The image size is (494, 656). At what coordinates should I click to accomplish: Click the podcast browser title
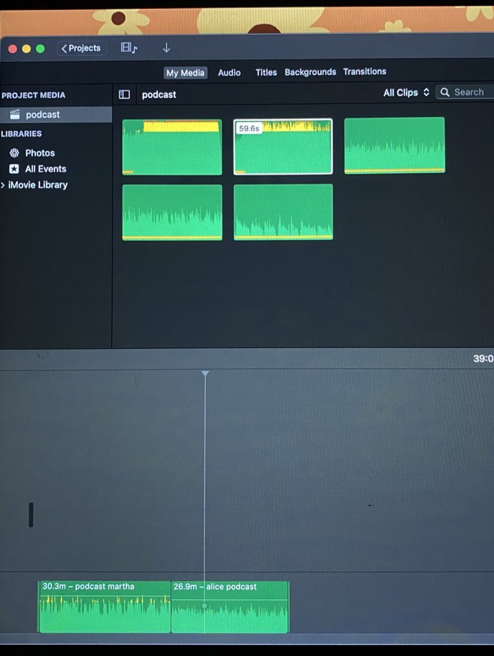[x=158, y=94]
